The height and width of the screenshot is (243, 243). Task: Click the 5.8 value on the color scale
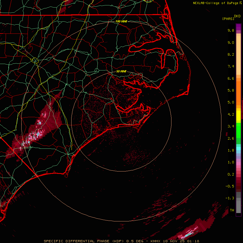231,90
